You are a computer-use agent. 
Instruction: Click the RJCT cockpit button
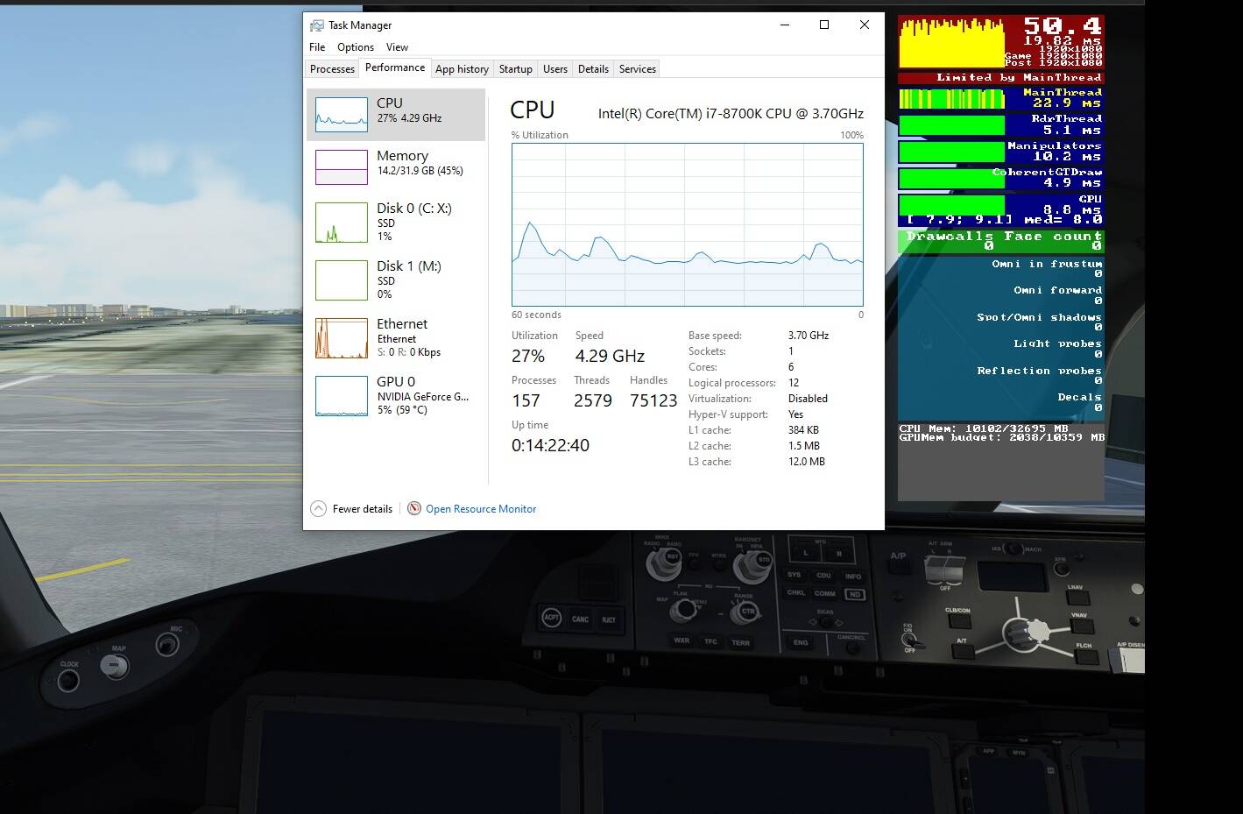609,620
